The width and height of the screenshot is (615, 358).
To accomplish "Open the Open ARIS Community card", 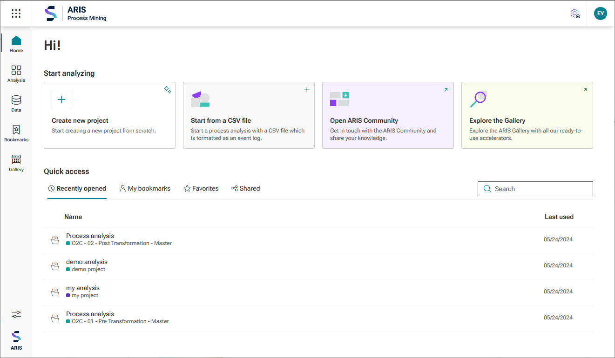I will pyautogui.click(x=388, y=115).
